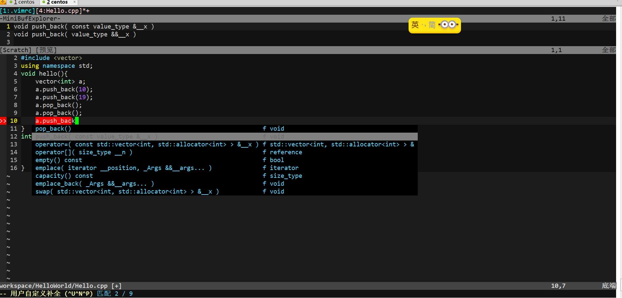The height and width of the screenshot is (298, 622).
Task: Click the -MiniBufExplorer- status line
Action: click(x=308, y=19)
